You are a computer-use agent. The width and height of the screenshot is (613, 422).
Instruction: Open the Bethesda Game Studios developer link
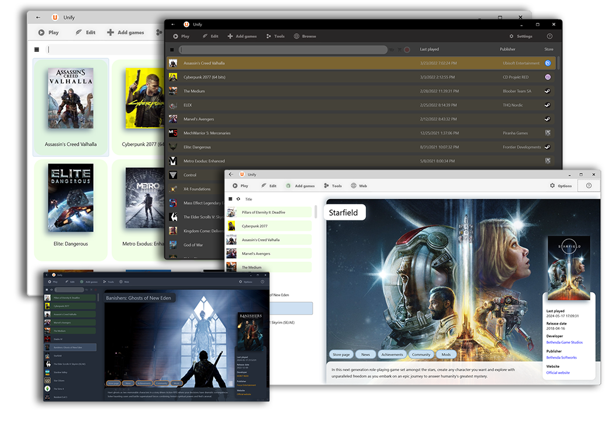click(564, 342)
